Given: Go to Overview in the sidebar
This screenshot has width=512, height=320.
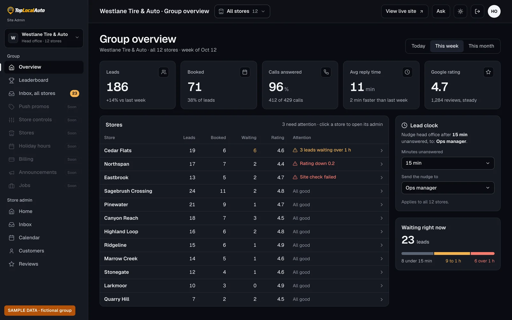Looking at the screenshot, I should (44, 67).
